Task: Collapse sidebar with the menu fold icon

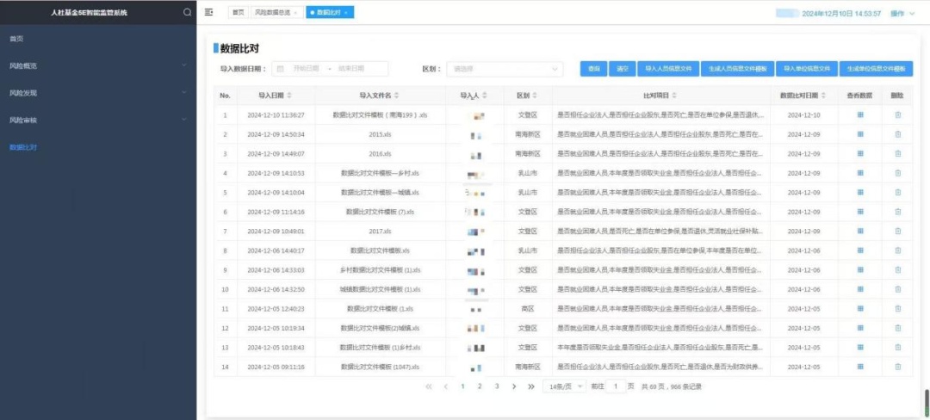Action: tap(209, 13)
